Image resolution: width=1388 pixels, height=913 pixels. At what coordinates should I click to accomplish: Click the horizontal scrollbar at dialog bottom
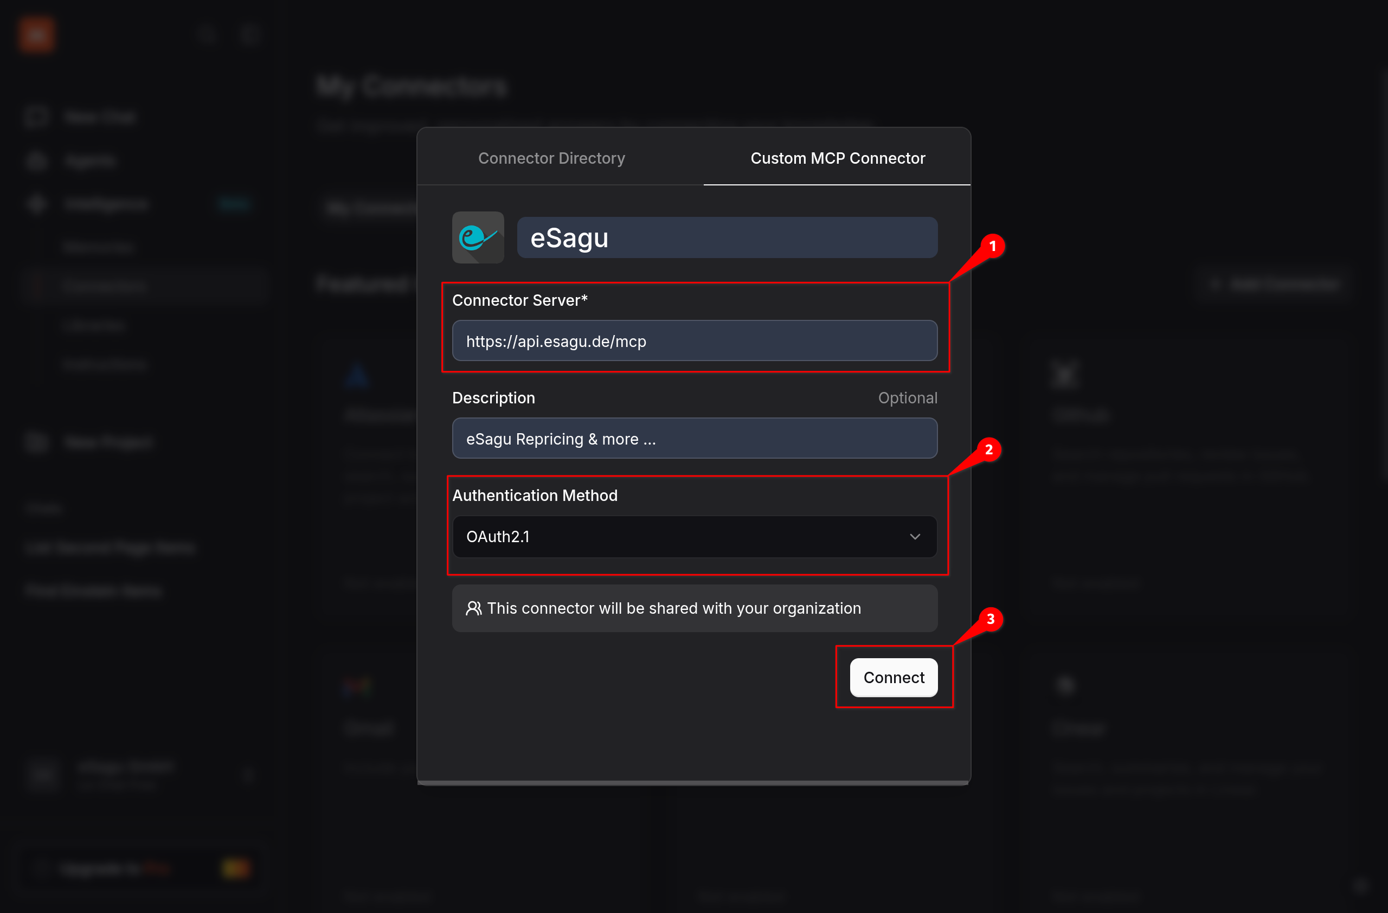693,783
